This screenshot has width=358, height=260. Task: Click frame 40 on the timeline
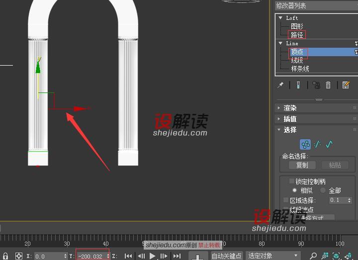[105, 244]
